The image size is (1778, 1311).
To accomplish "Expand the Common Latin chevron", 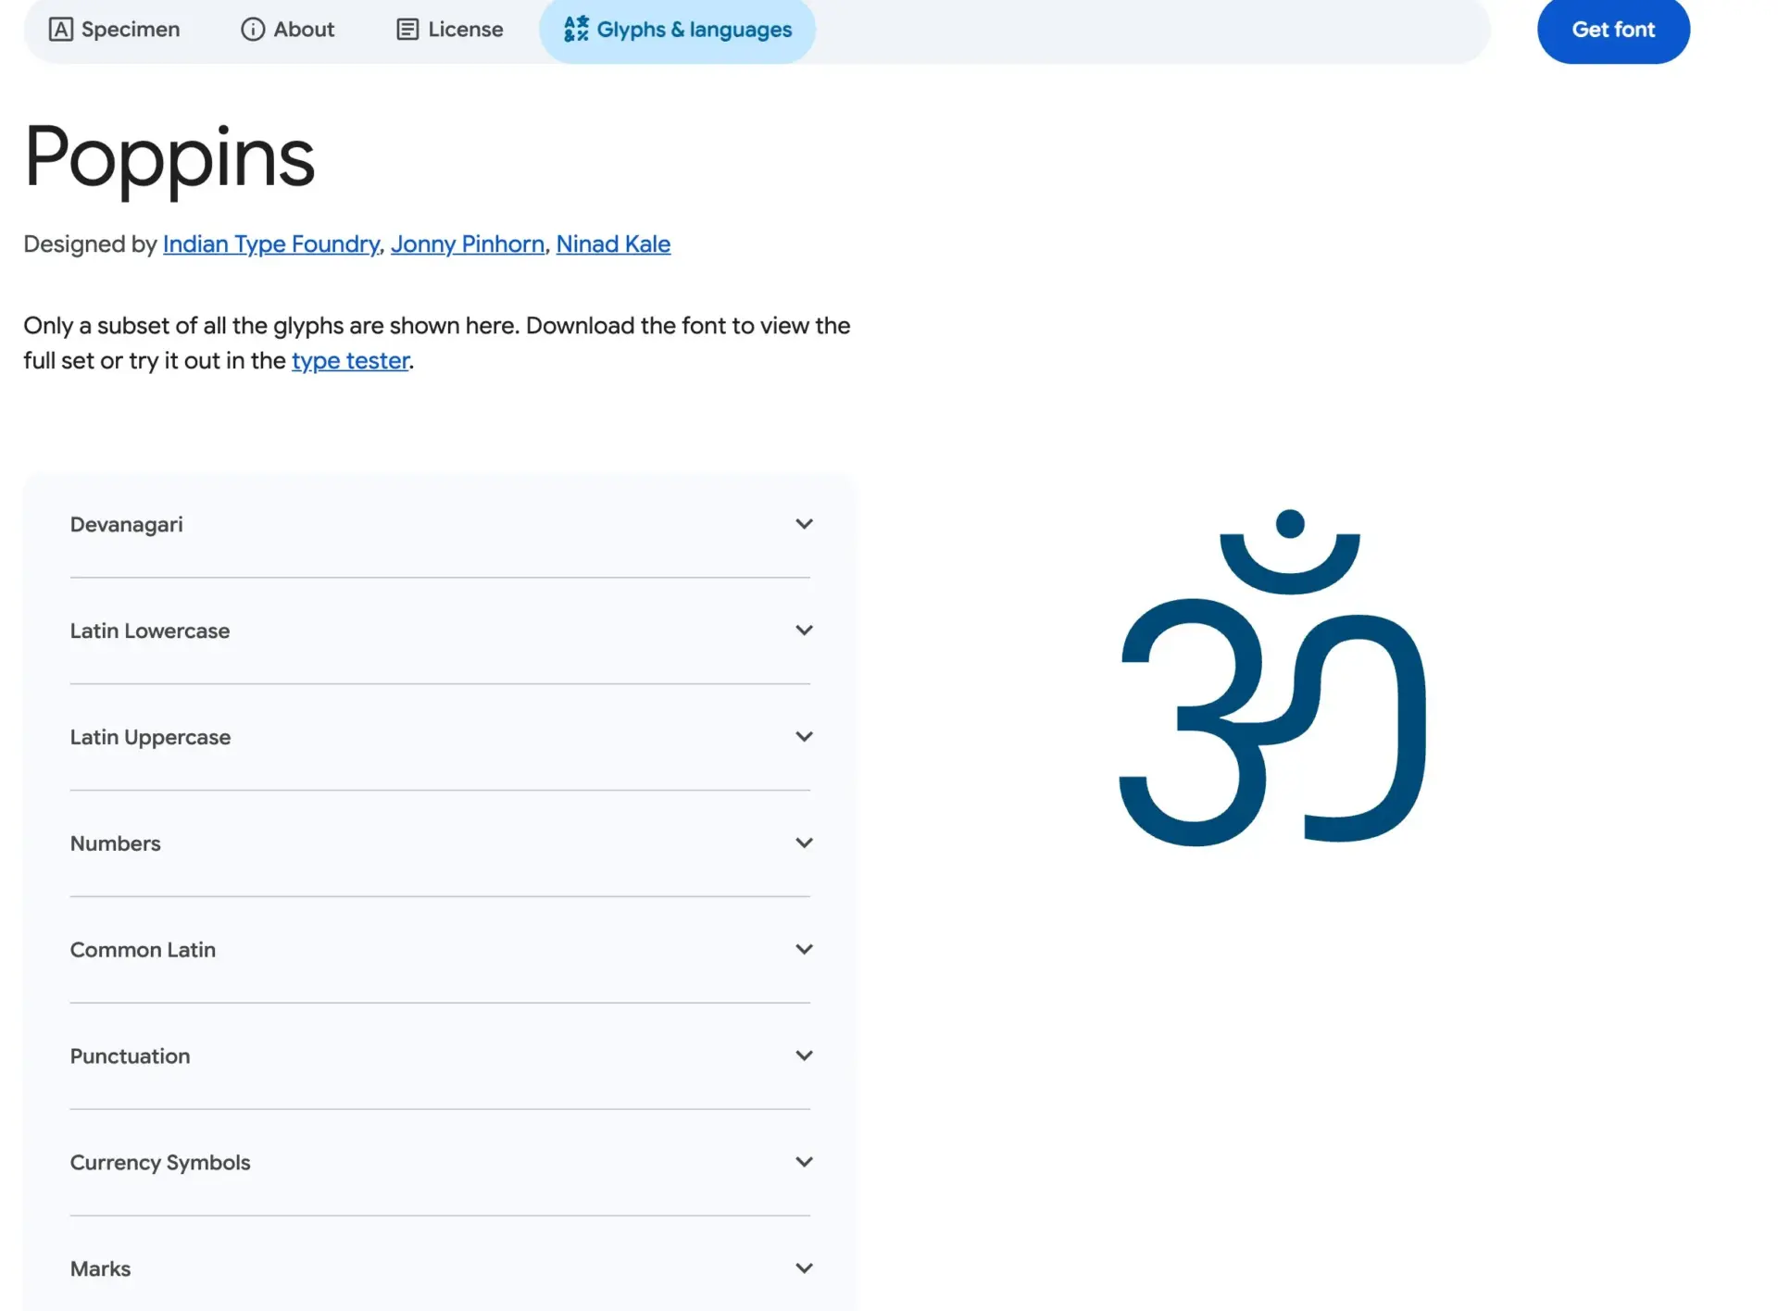I will click(804, 950).
